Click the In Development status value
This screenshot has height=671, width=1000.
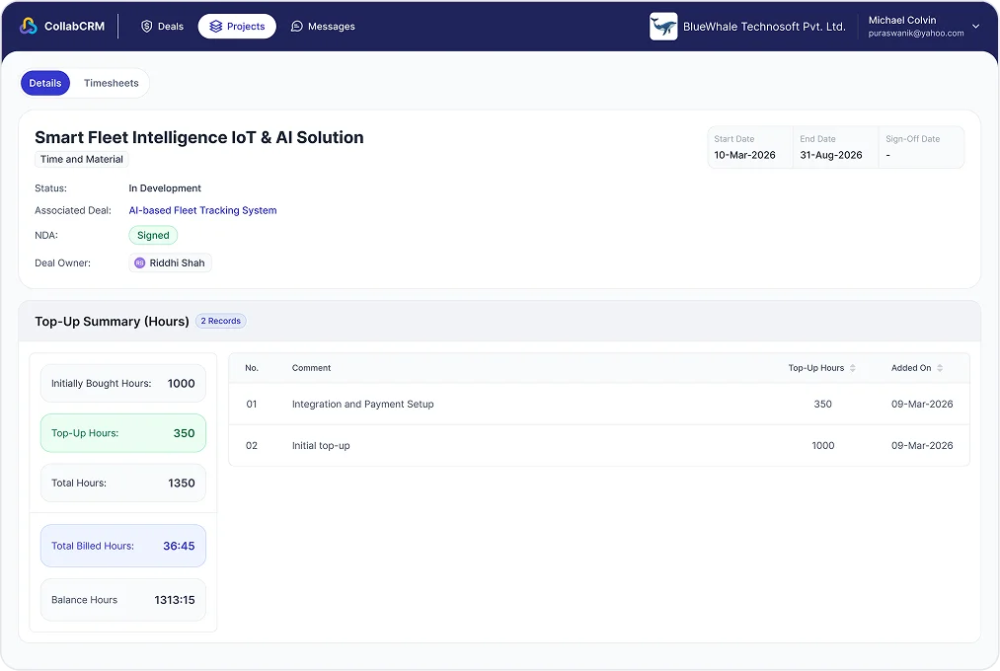(x=165, y=188)
